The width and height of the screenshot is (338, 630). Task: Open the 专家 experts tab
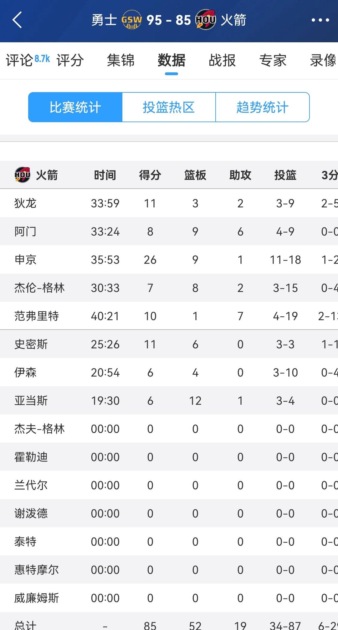click(273, 60)
